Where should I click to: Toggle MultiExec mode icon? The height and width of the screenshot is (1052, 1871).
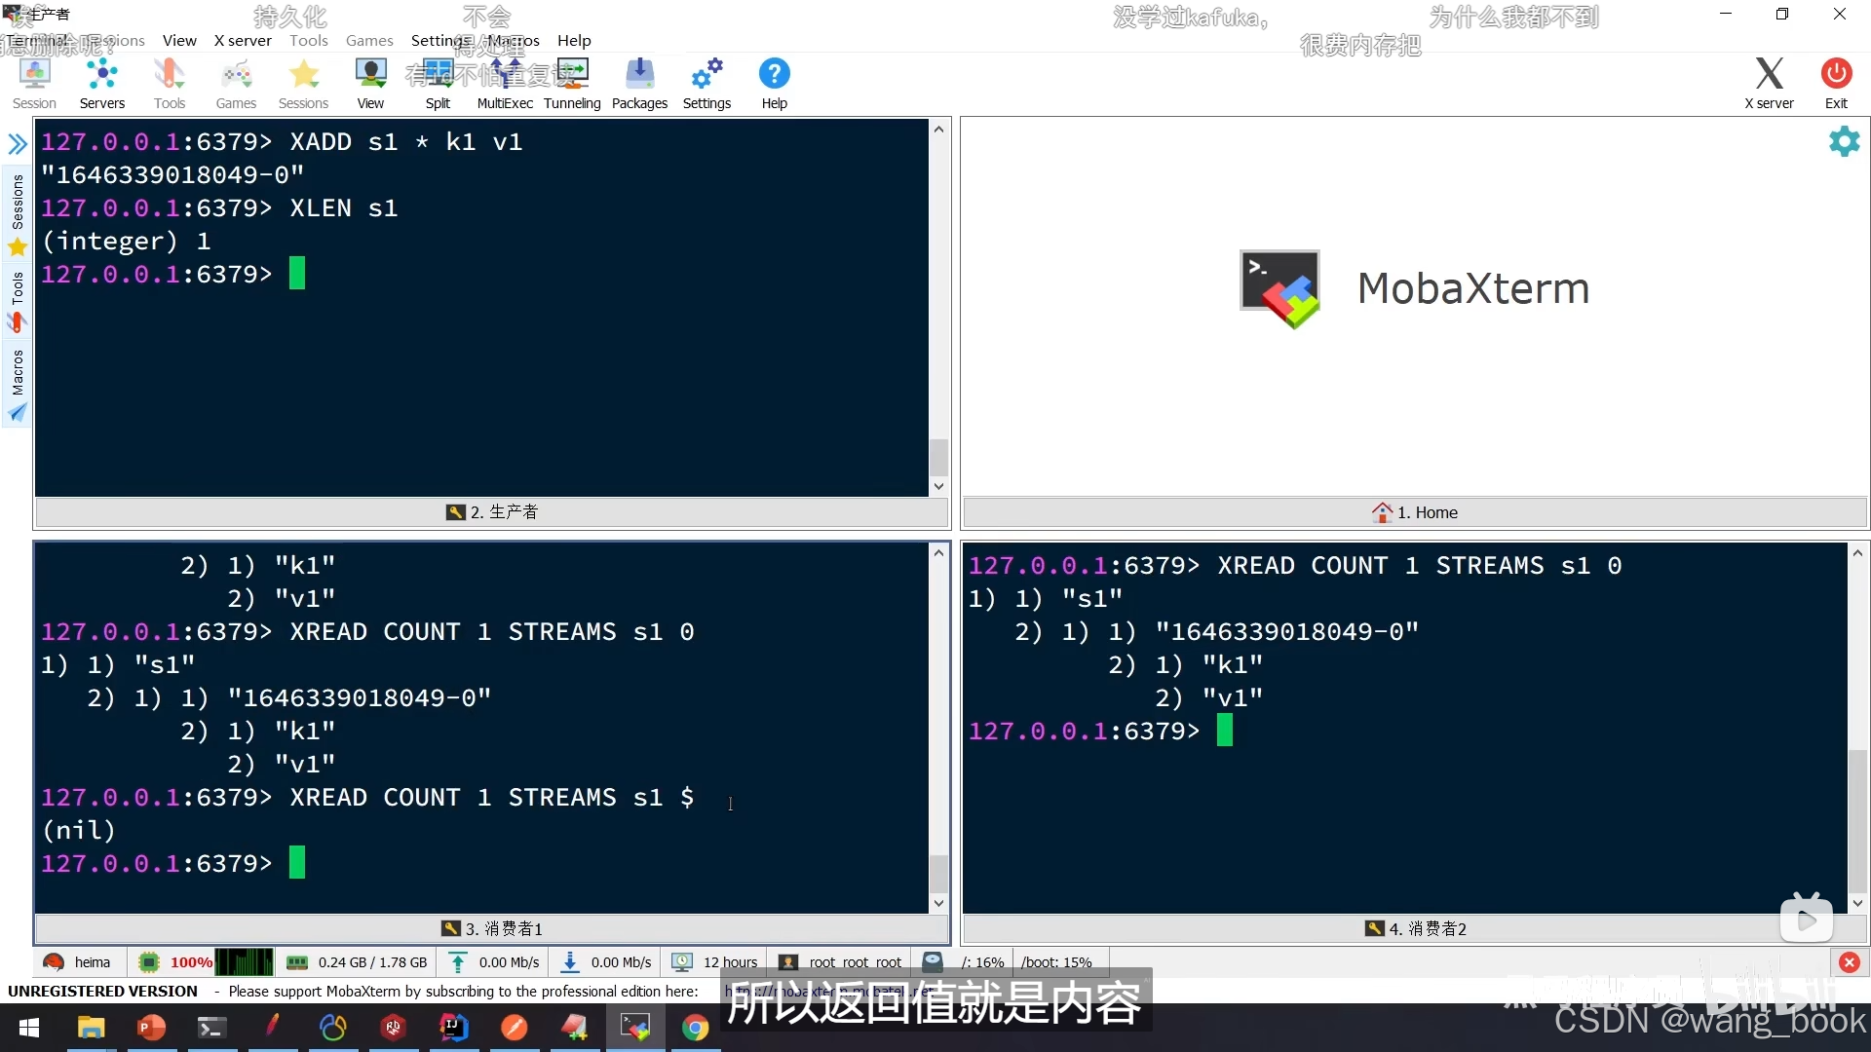coord(505,84)
